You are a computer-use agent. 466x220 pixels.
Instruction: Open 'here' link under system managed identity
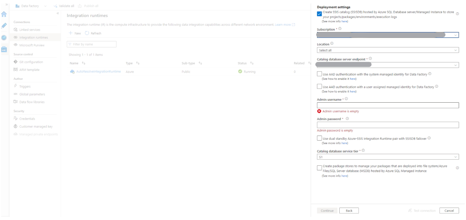pos(353,79)
